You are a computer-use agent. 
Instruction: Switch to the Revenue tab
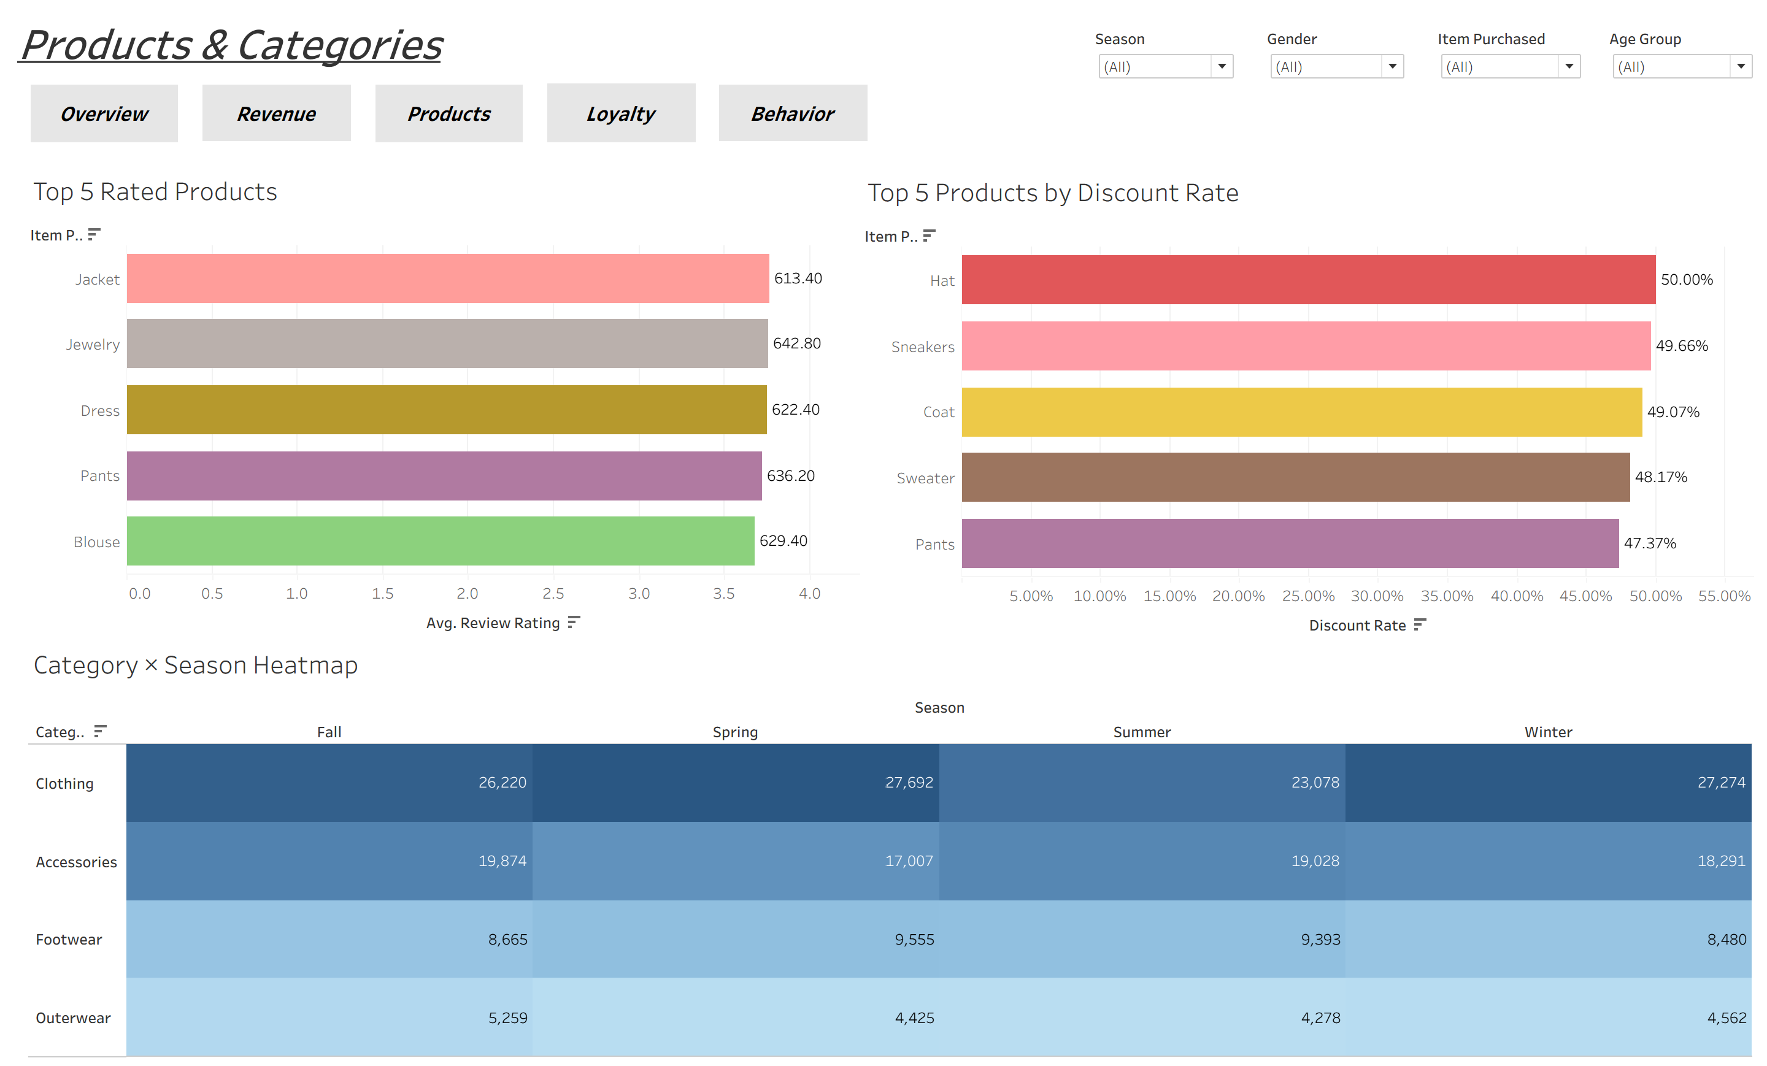tap(276, 113)
